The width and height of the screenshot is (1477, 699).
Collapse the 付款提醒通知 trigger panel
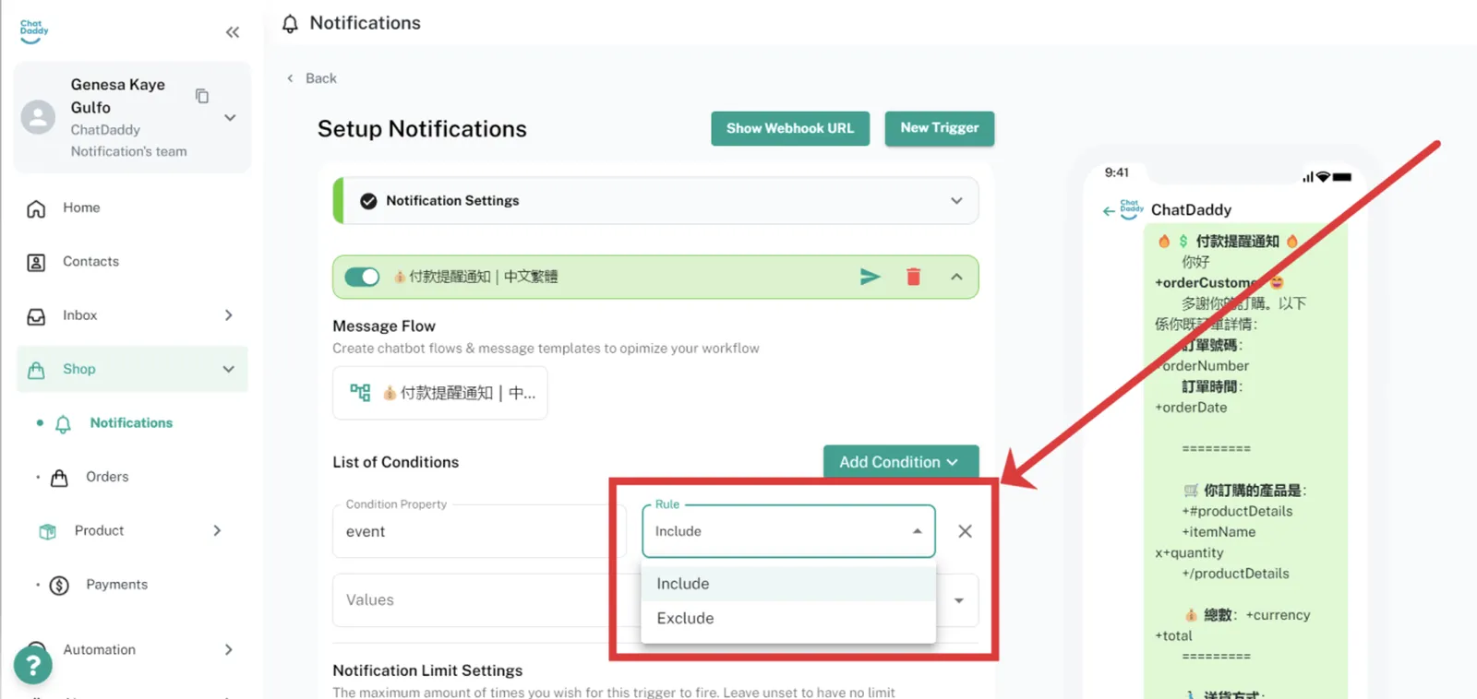(956, 277)
